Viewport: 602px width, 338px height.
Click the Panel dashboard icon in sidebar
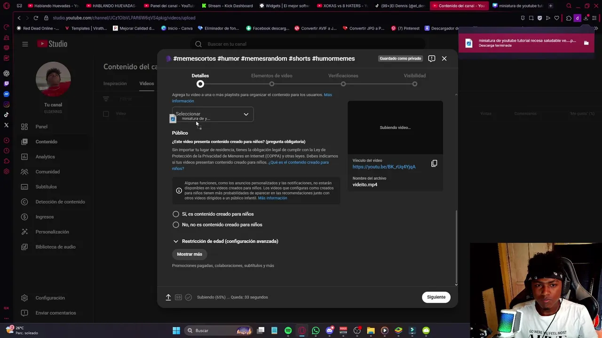tap(24, 127)
